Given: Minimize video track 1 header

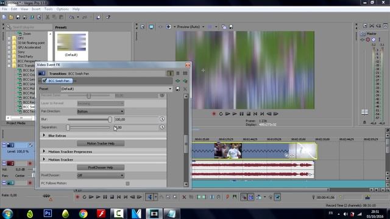Looking at the screenshot, I should click(x=4, y=145).
